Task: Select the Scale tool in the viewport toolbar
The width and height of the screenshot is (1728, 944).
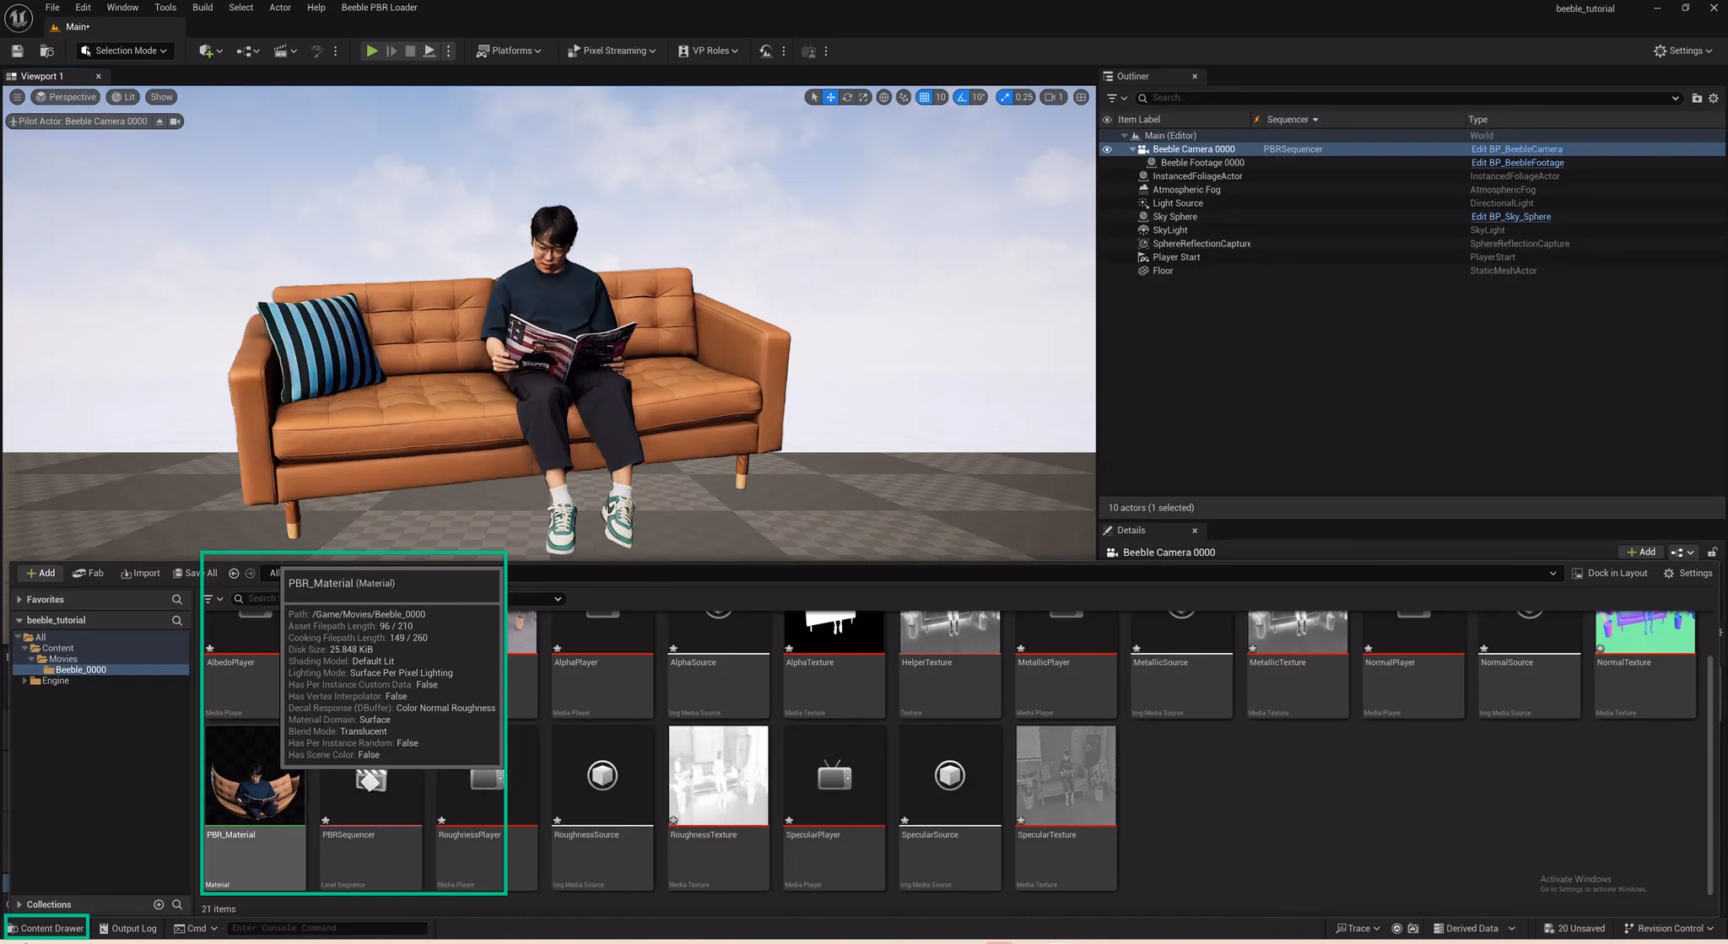Action: click(x=863, y=97)
